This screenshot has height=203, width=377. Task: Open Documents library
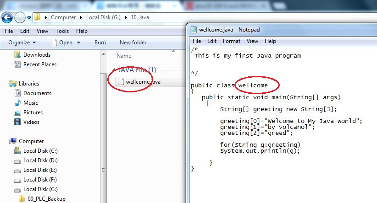click(37, 93)
